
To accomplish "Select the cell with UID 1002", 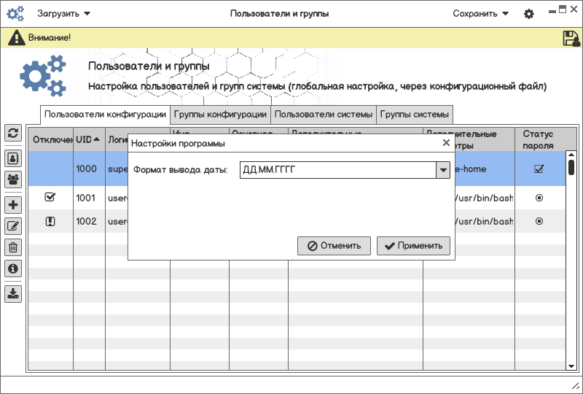I will click(89, 221).
